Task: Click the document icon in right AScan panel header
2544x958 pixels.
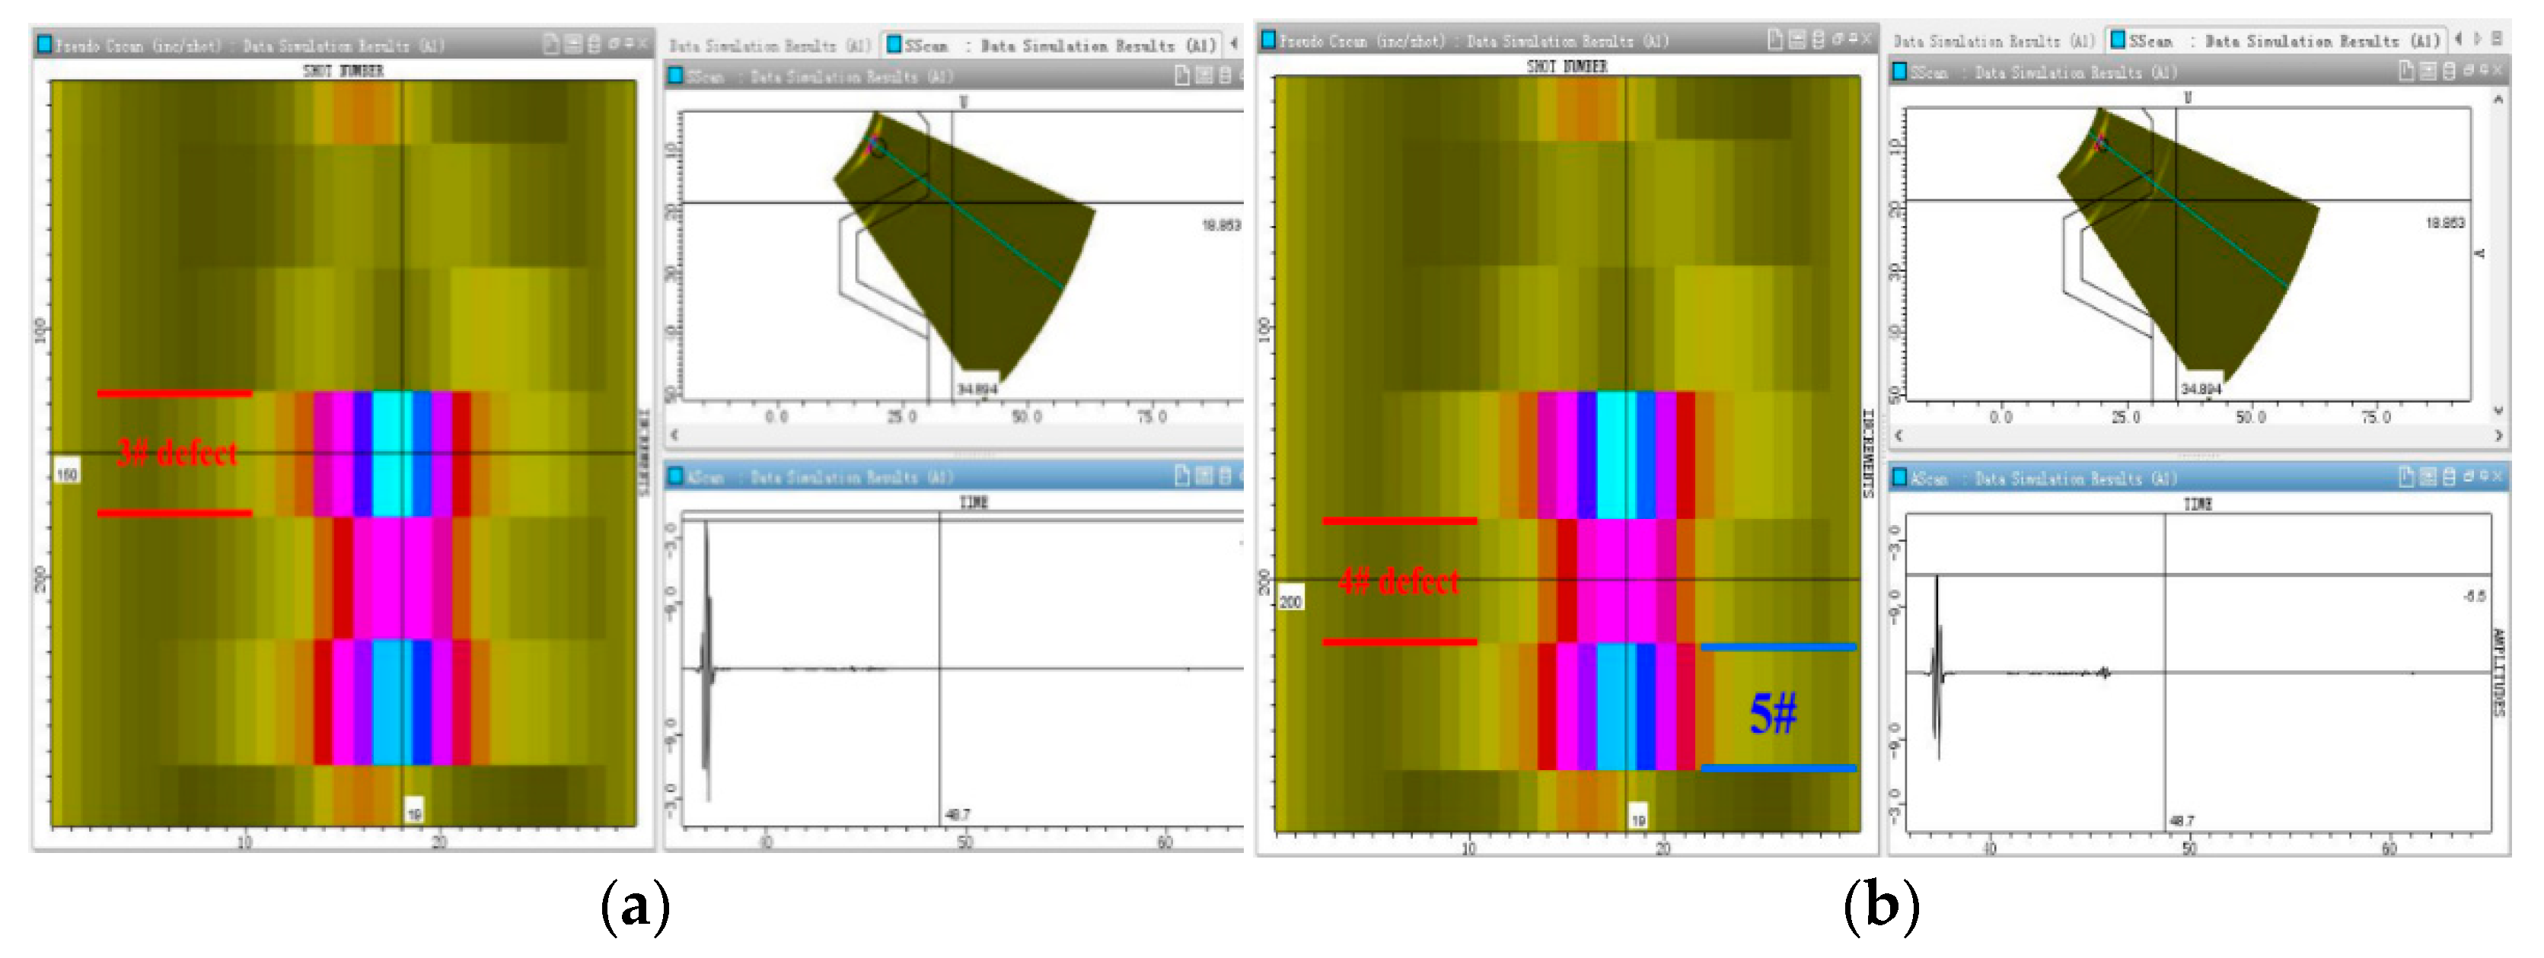Action: click(x=2407, y=477)
